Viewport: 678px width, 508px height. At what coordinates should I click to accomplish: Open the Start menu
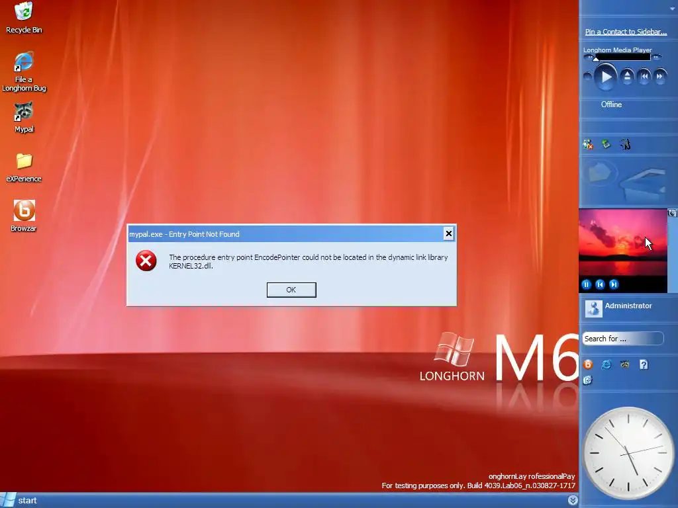(19, 500)
